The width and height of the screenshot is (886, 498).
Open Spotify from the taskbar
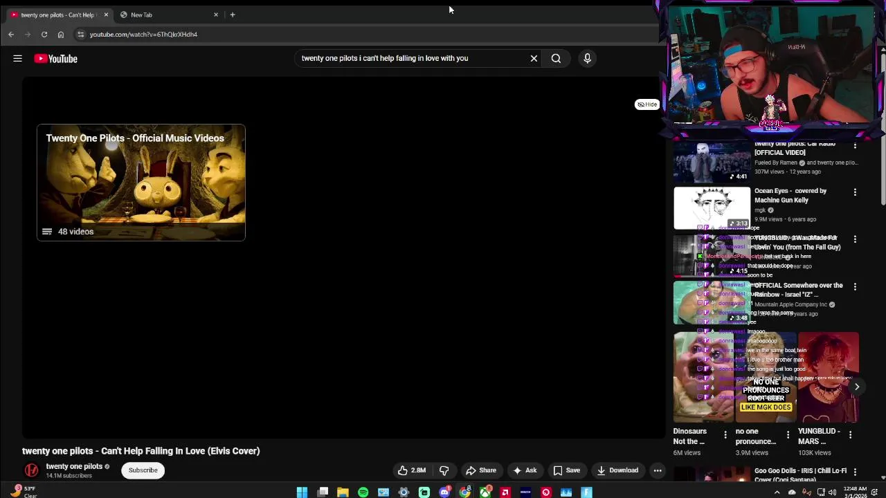click(363, 492)
